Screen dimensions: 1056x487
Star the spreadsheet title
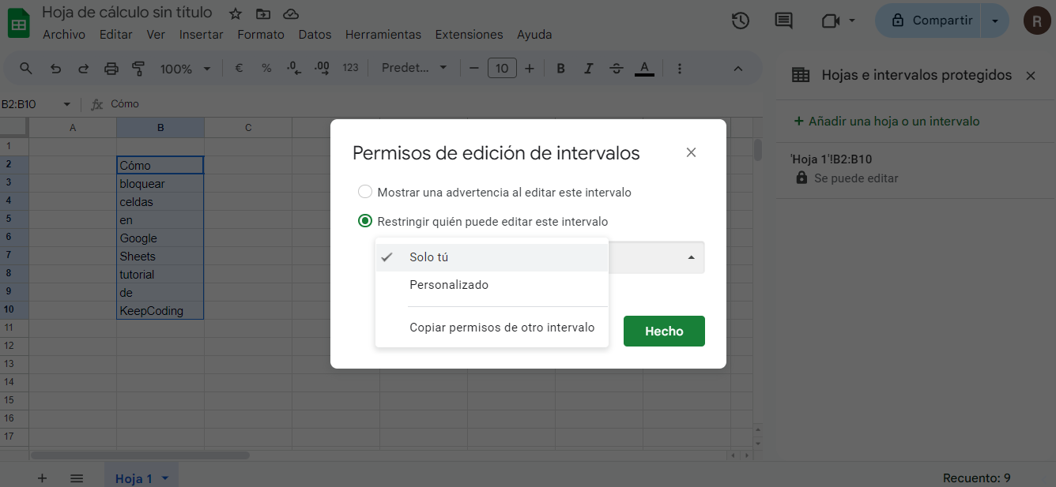[x=236, y=13]
